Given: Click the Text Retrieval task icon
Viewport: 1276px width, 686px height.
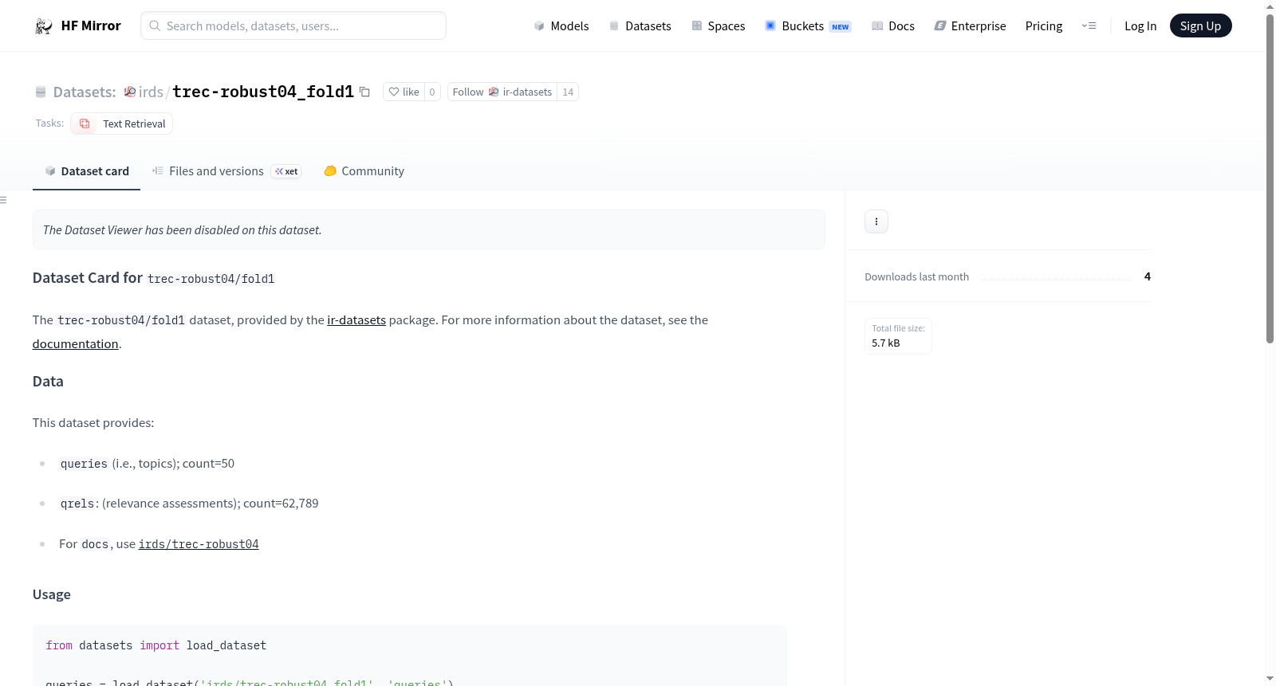Looking at the screenshot, I should (x=85, y=123).
